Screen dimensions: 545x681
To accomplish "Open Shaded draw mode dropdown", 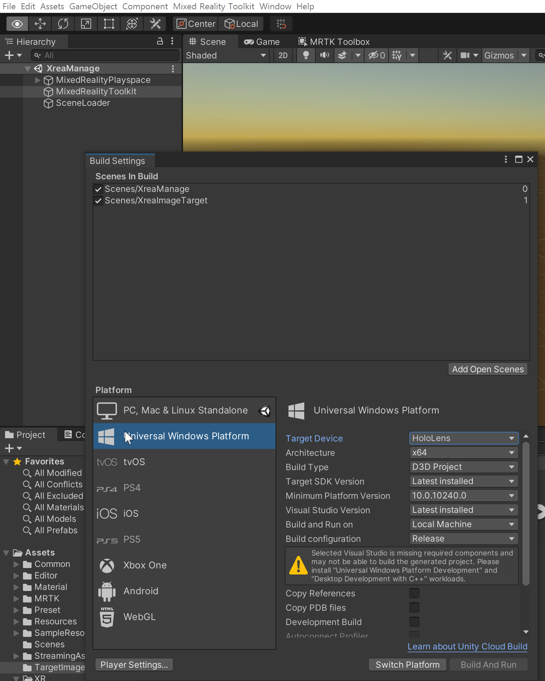I will click(226, 55).
